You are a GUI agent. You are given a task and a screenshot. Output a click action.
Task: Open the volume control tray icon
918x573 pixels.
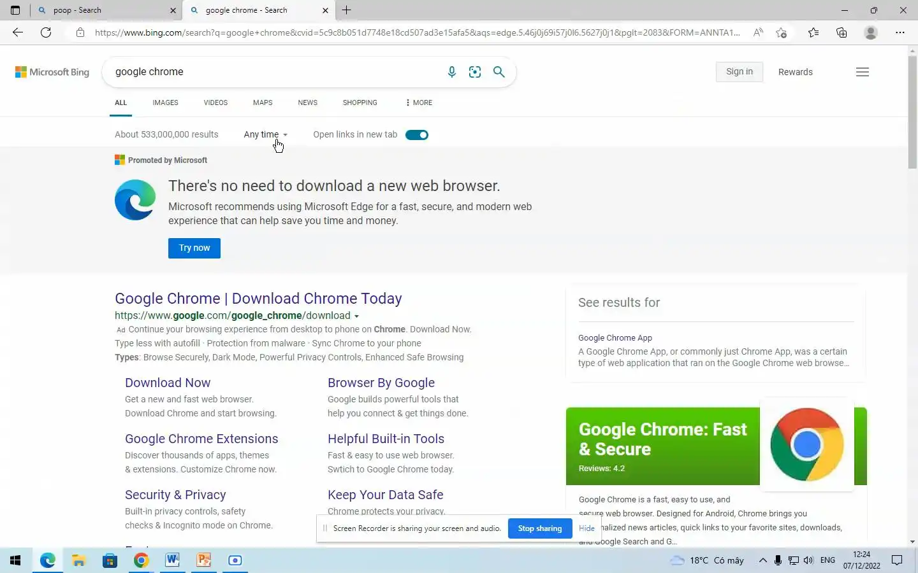point(808,560)
